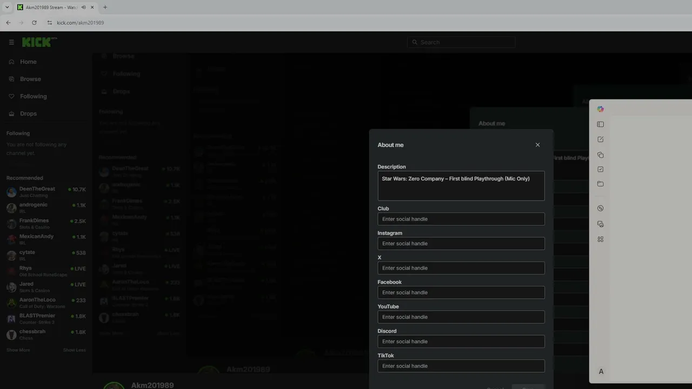The image size is (692, 389).
Task: Click the Kick logo
Action: pyautogui.click(x=39, y=42)
